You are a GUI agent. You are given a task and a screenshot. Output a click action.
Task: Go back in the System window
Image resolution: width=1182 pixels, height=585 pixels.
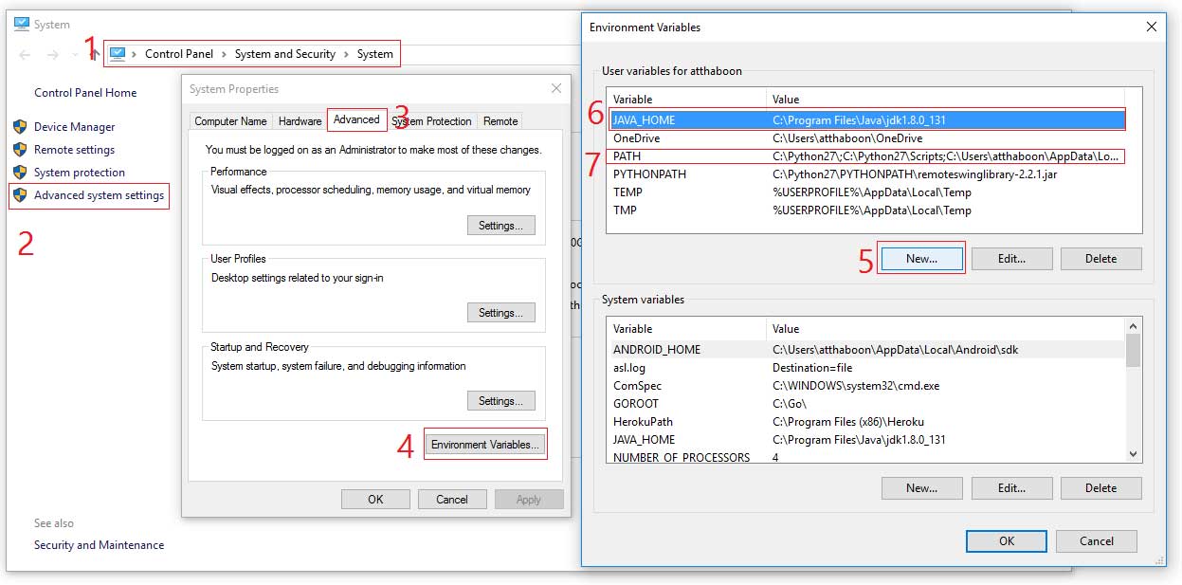point(26,55)
